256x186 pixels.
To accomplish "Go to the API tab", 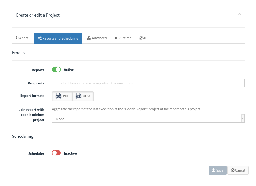I will 144,38.
